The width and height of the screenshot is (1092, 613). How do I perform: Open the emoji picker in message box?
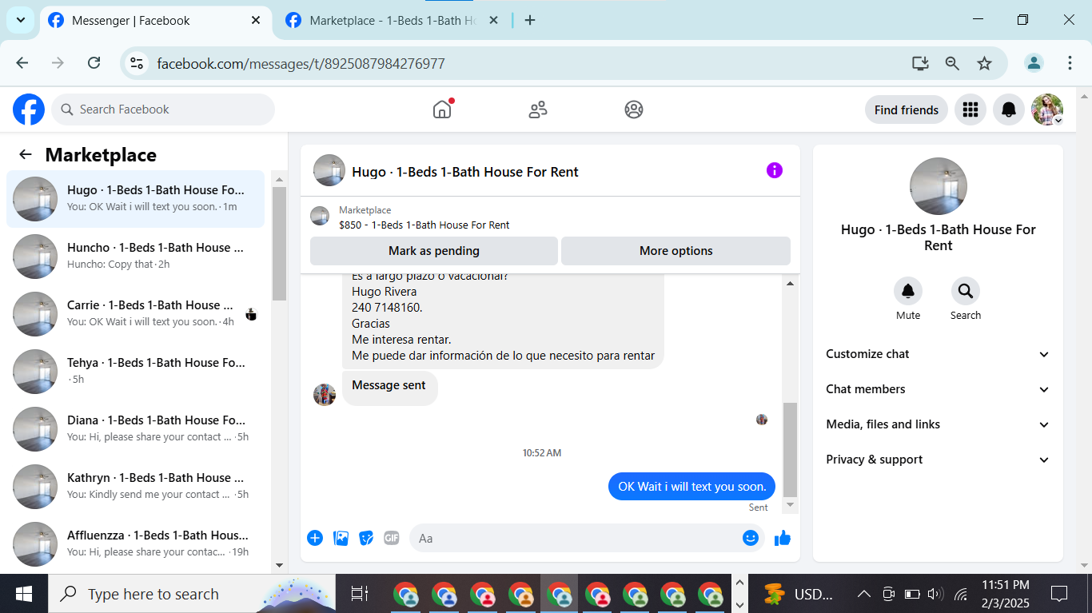pos(750,538)
